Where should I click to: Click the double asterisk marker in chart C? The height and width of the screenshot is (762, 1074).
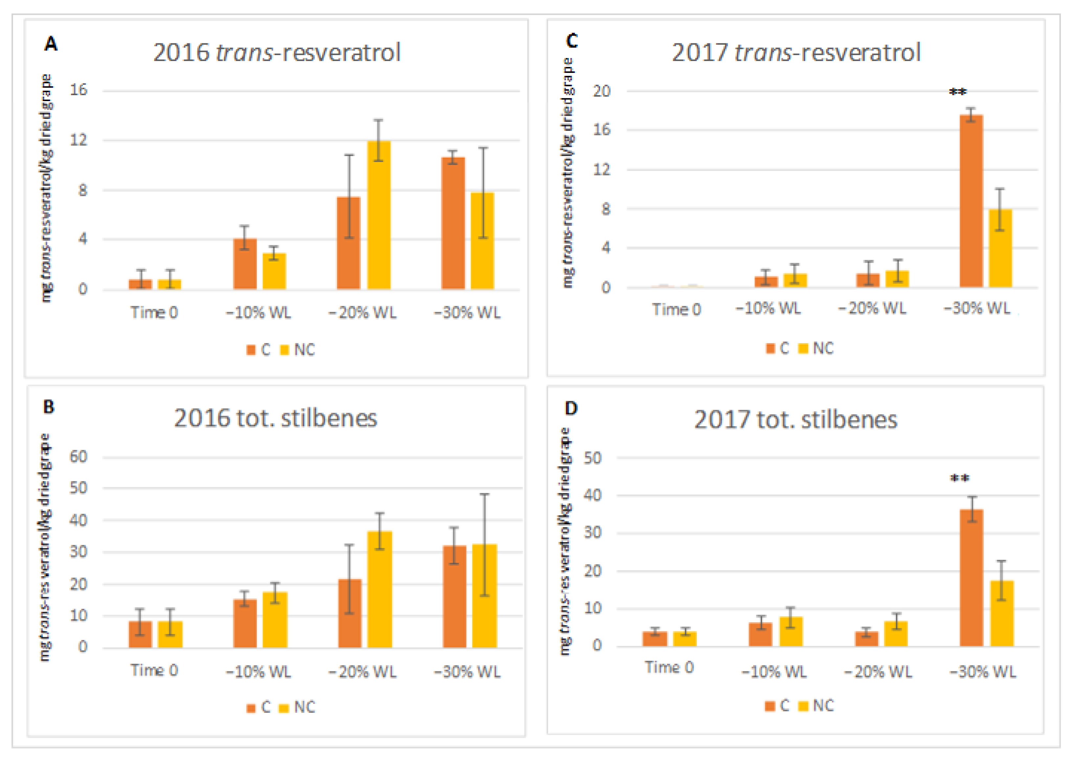[x=958, y=92]
